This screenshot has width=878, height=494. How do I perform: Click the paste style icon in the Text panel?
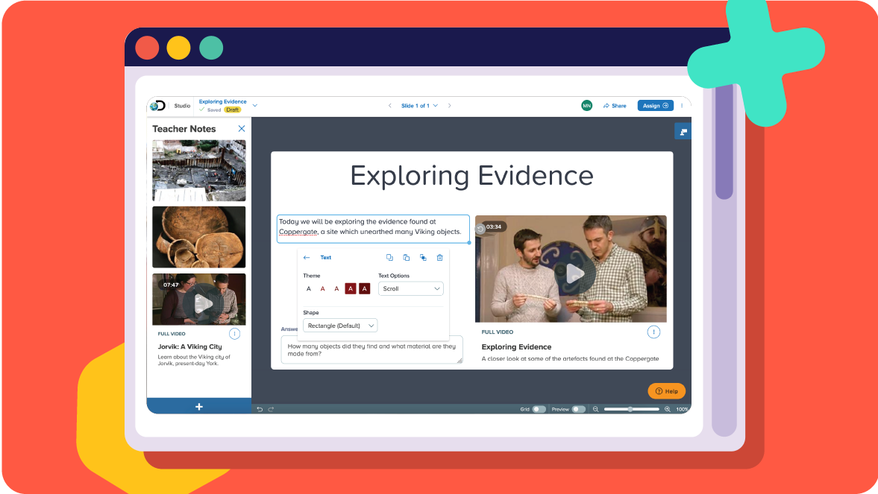[422, 257]
